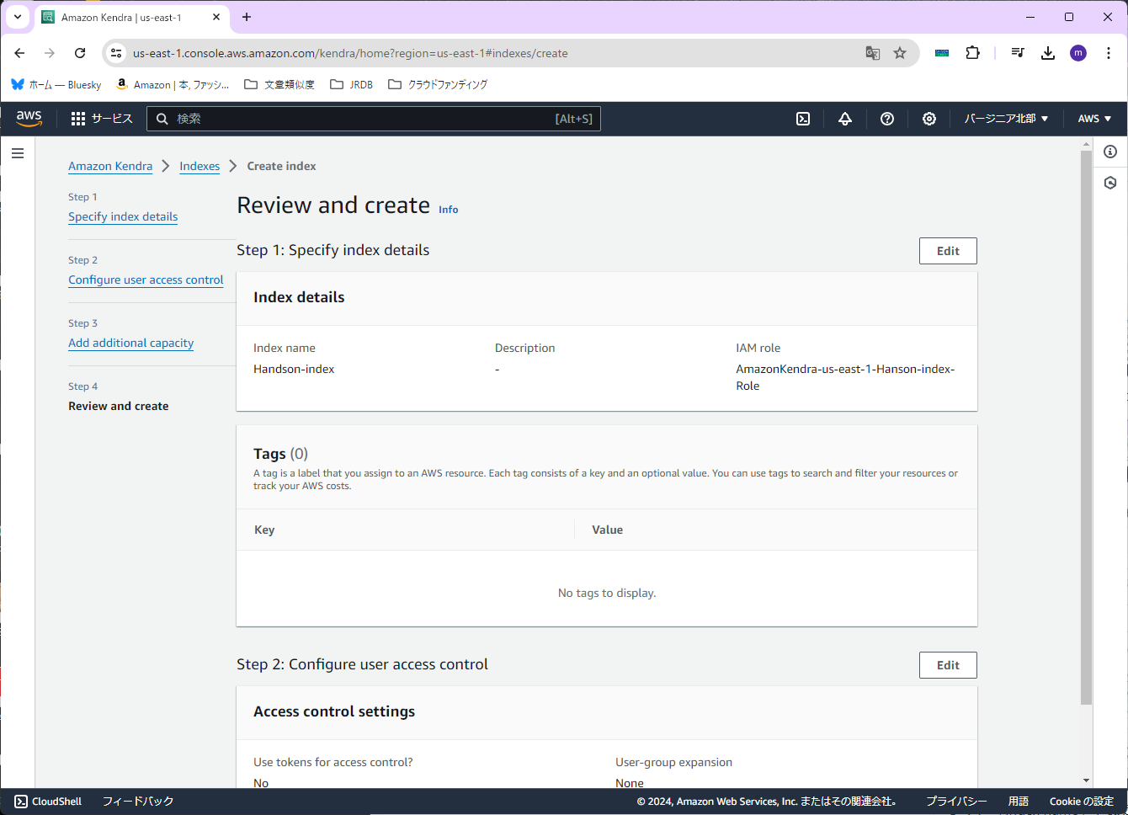
Task: Open the Chrome three-dot menu
Action: [x=1108, y=53]
